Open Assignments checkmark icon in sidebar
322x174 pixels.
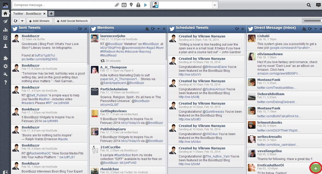pyautogui.click(x=5, y=38)
